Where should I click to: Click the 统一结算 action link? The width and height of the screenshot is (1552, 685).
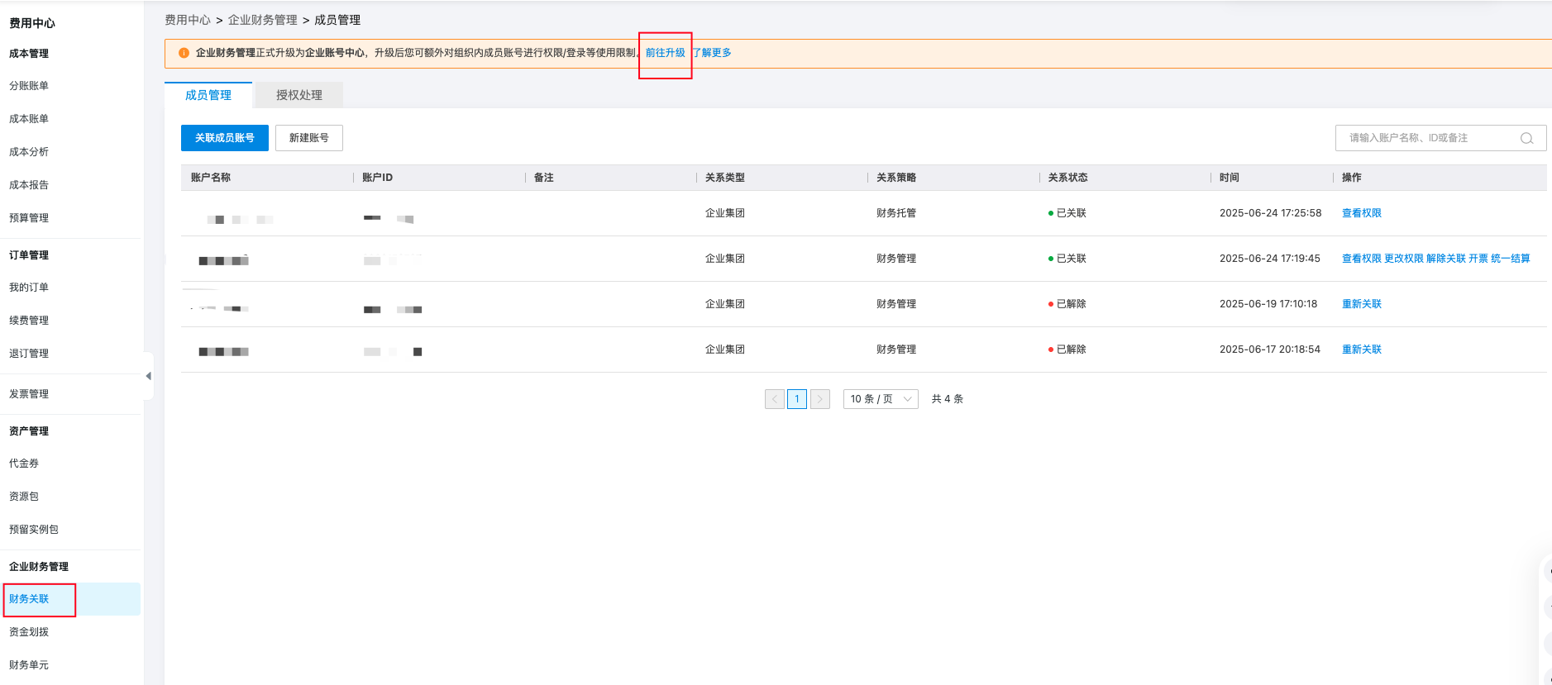coord(1510,259)
